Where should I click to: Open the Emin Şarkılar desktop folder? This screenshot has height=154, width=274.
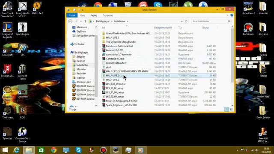point(263,112)
